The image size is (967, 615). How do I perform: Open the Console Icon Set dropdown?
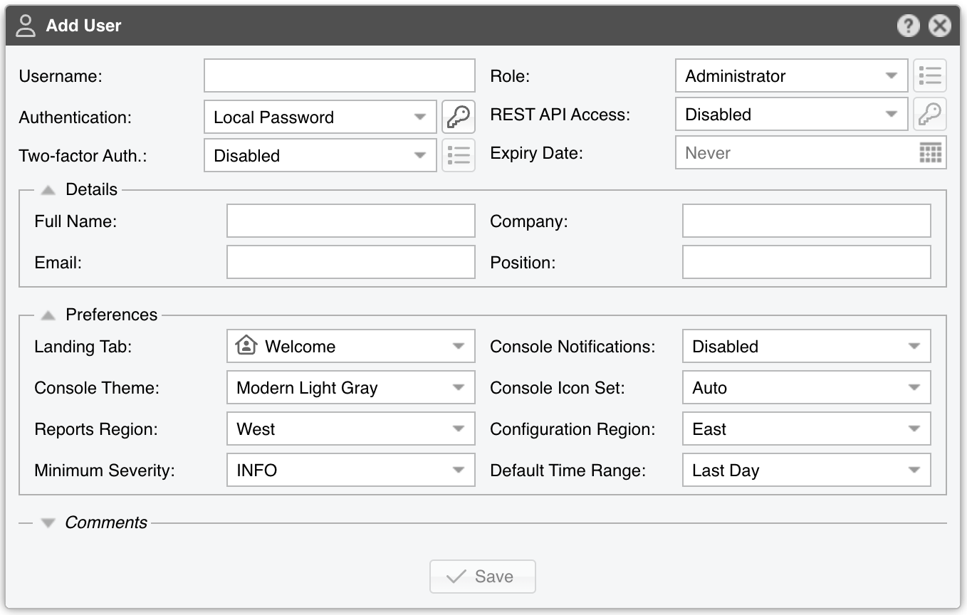807,388
